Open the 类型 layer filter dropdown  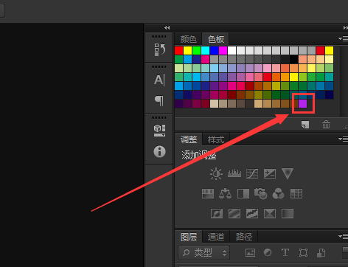click(204, 252)
